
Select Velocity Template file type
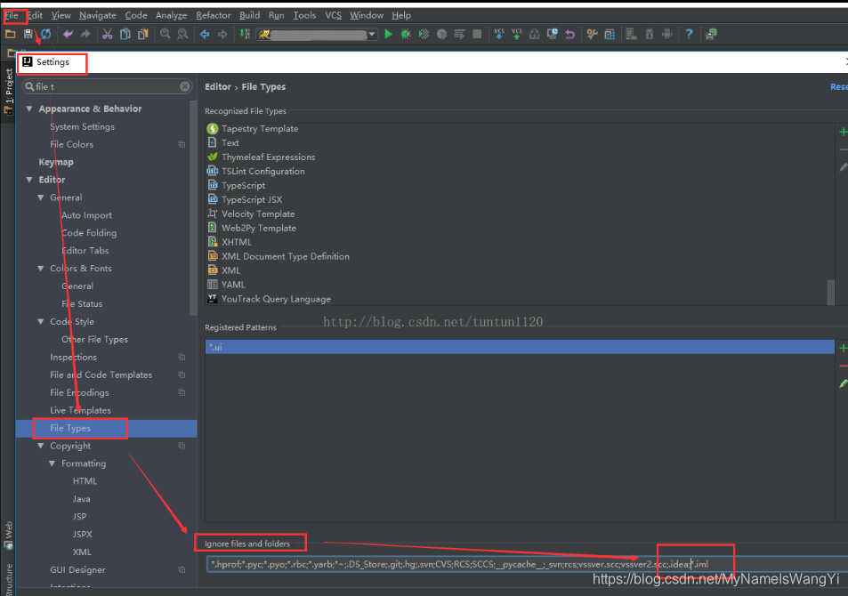pyautogui.click(x=258, y=213)
